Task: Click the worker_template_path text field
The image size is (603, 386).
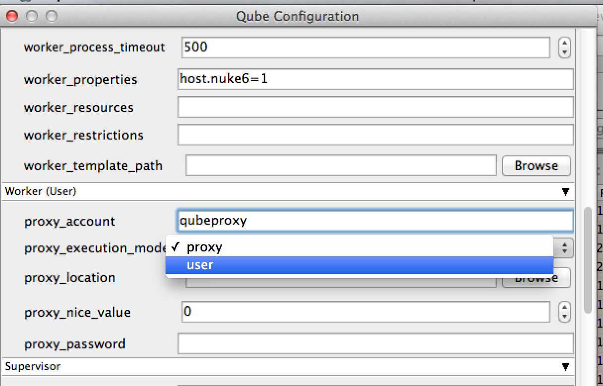Action: 341,166
